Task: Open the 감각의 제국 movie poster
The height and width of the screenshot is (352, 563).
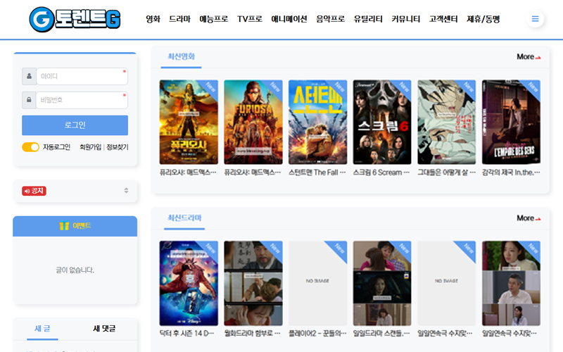Action: pos(511,122)
